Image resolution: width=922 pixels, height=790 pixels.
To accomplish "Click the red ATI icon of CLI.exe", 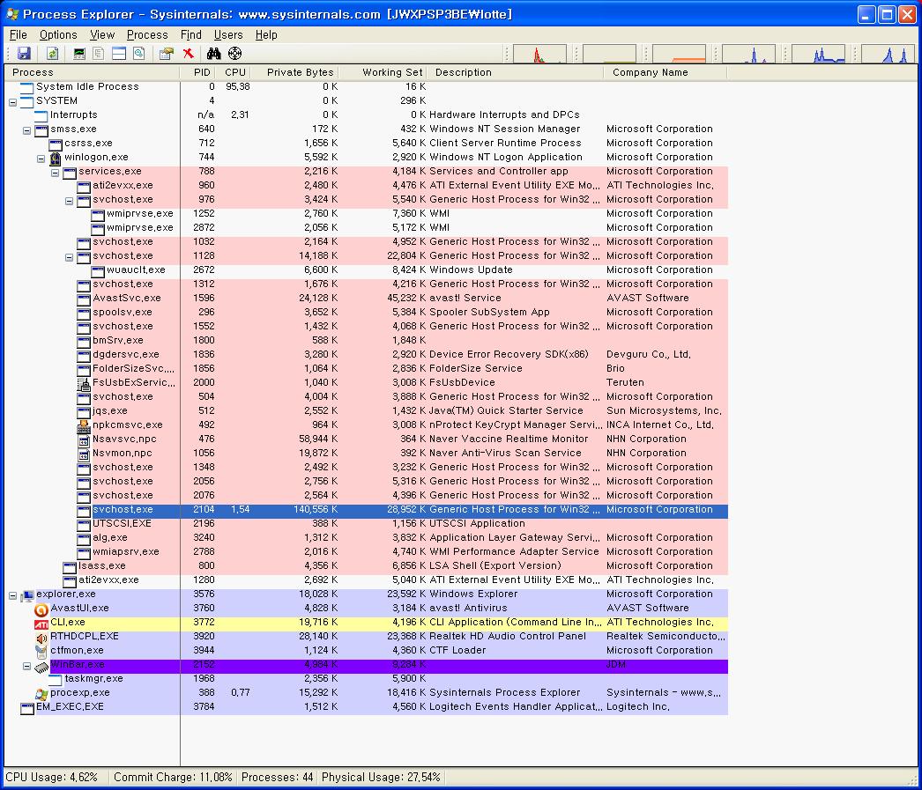I will (x=41, y=623).
